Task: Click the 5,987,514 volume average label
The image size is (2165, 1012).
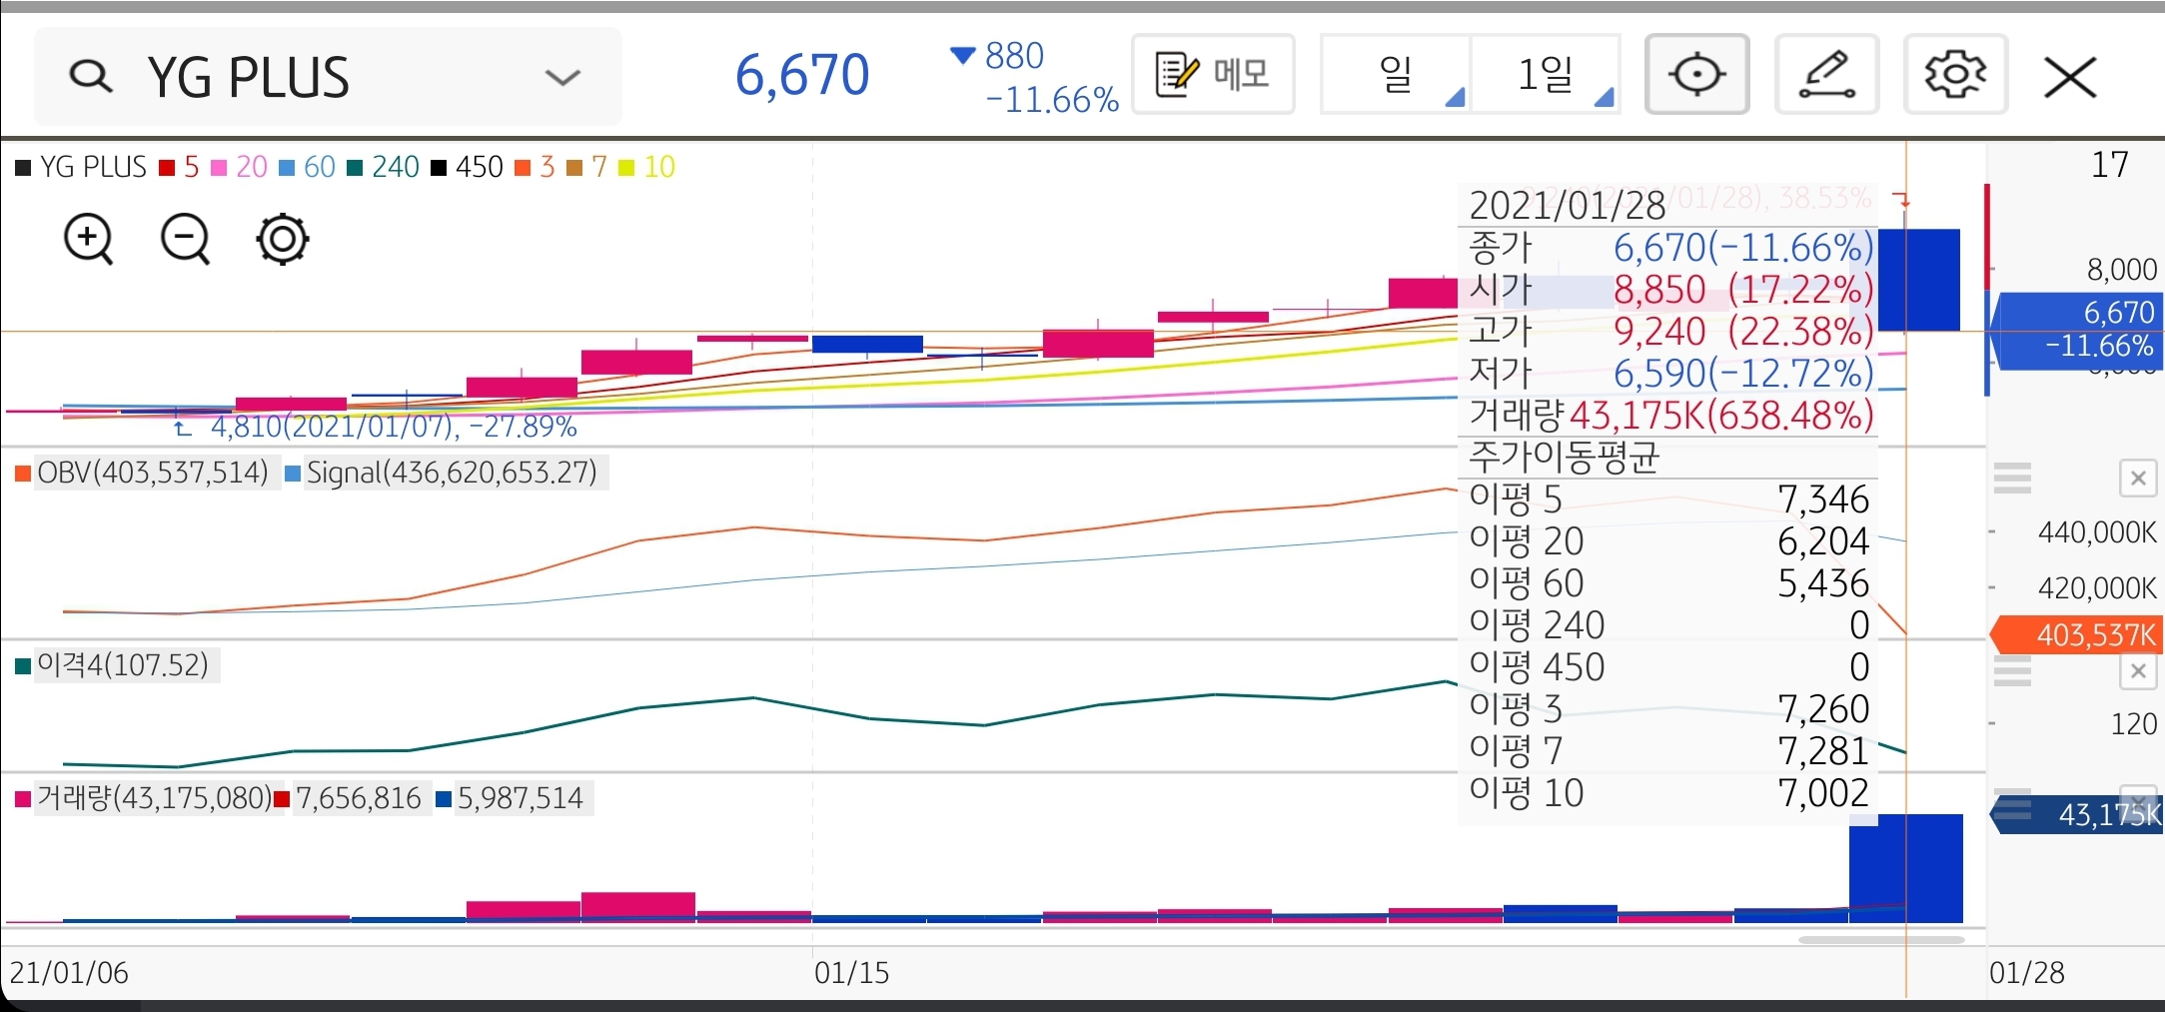Action: click(520, 798)
